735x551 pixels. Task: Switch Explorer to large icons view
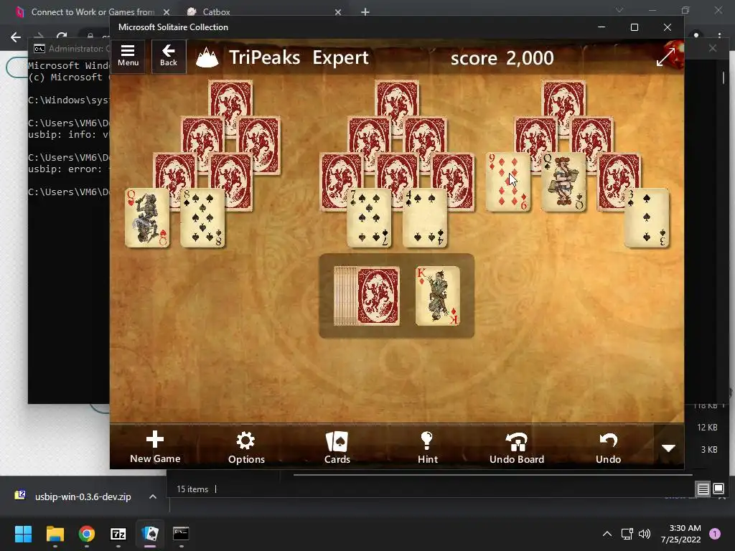pos(718,489)
